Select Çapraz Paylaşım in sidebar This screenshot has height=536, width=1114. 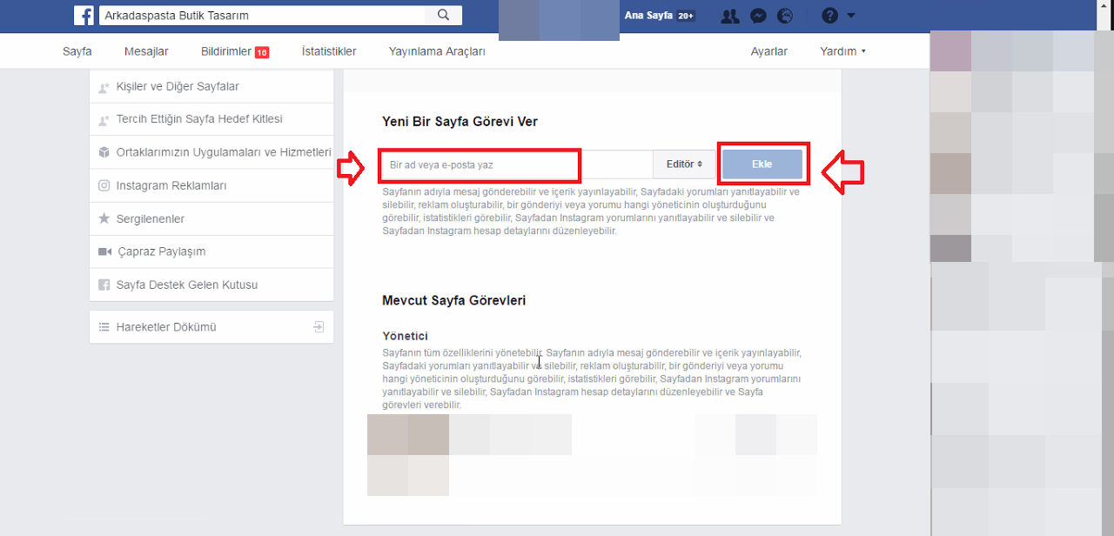coord(211,251)
